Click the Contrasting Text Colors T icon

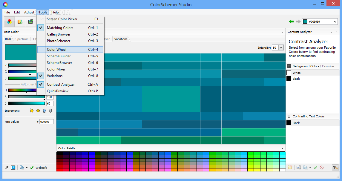click(289, 116)
